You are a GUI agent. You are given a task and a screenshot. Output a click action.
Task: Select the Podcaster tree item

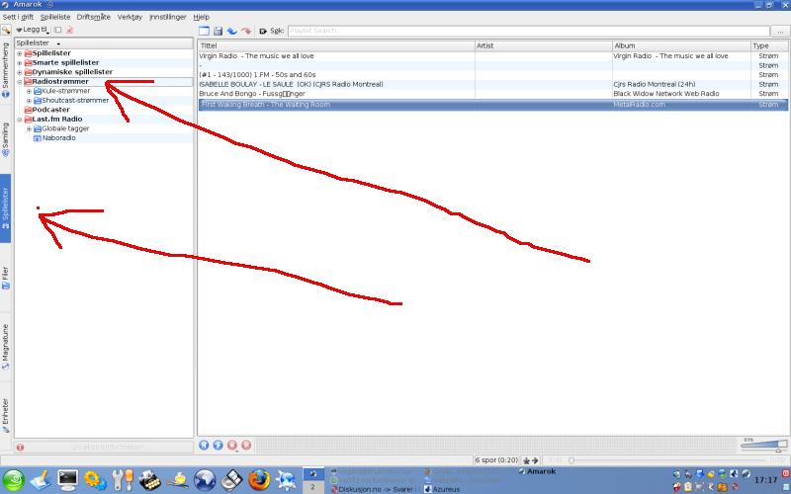(51, 110)
